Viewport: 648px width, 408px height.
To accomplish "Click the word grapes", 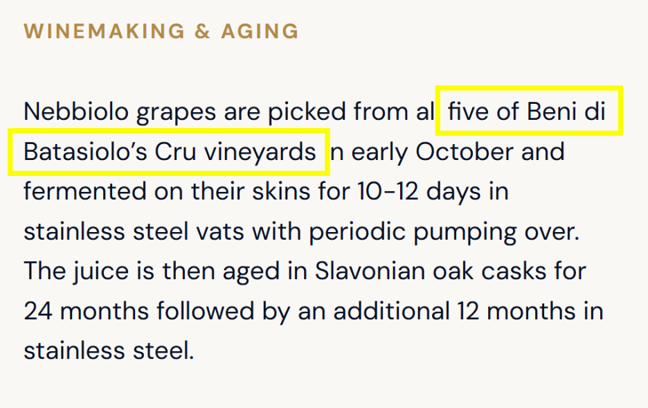I will [x=177, y=112].
